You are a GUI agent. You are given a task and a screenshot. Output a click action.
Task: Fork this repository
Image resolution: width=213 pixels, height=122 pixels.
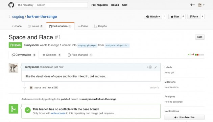pyautogui.click(x=194, y=17)
